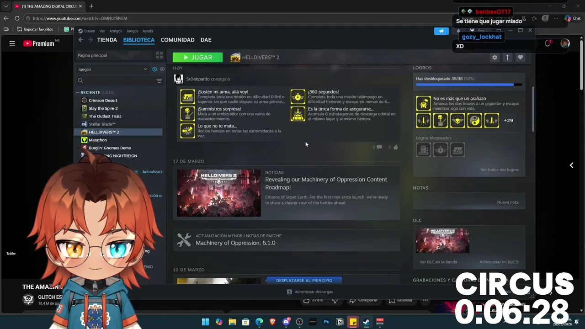Click the pistol locked achievement icon

point(457,149)
